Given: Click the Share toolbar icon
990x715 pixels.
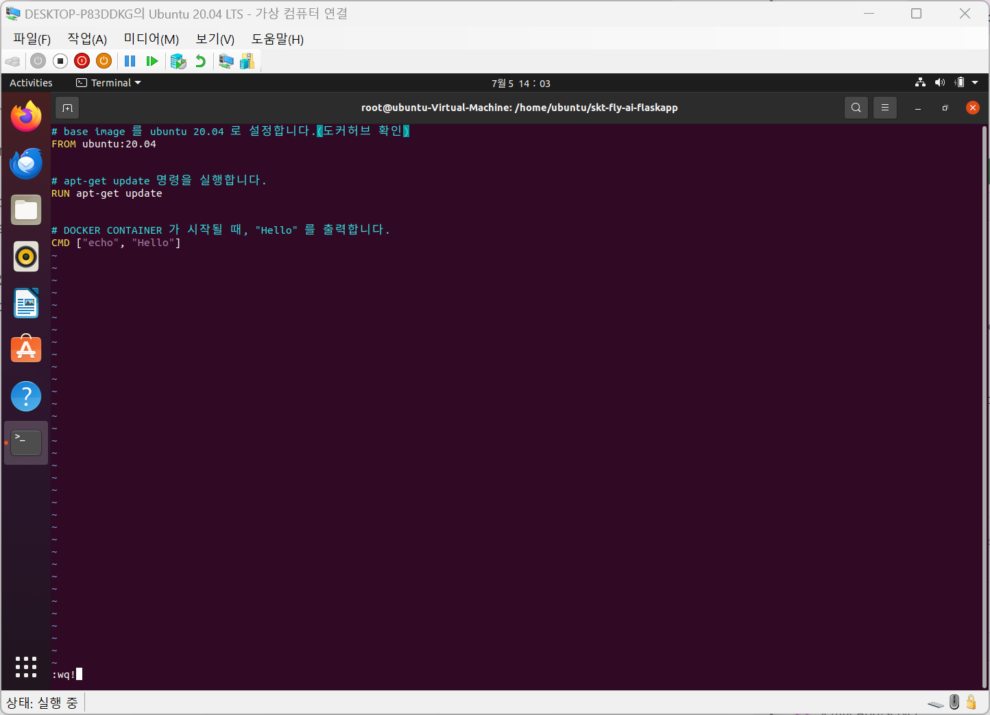Looking at the screenshot, I should coord(247,61).
